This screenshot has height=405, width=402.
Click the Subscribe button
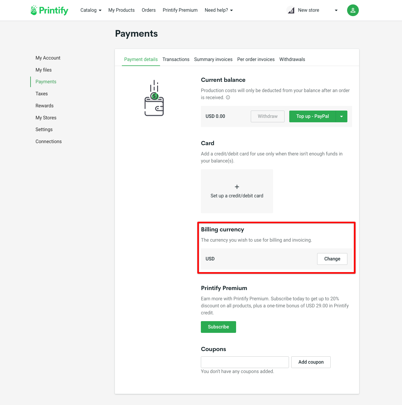(x=218, y=327)
